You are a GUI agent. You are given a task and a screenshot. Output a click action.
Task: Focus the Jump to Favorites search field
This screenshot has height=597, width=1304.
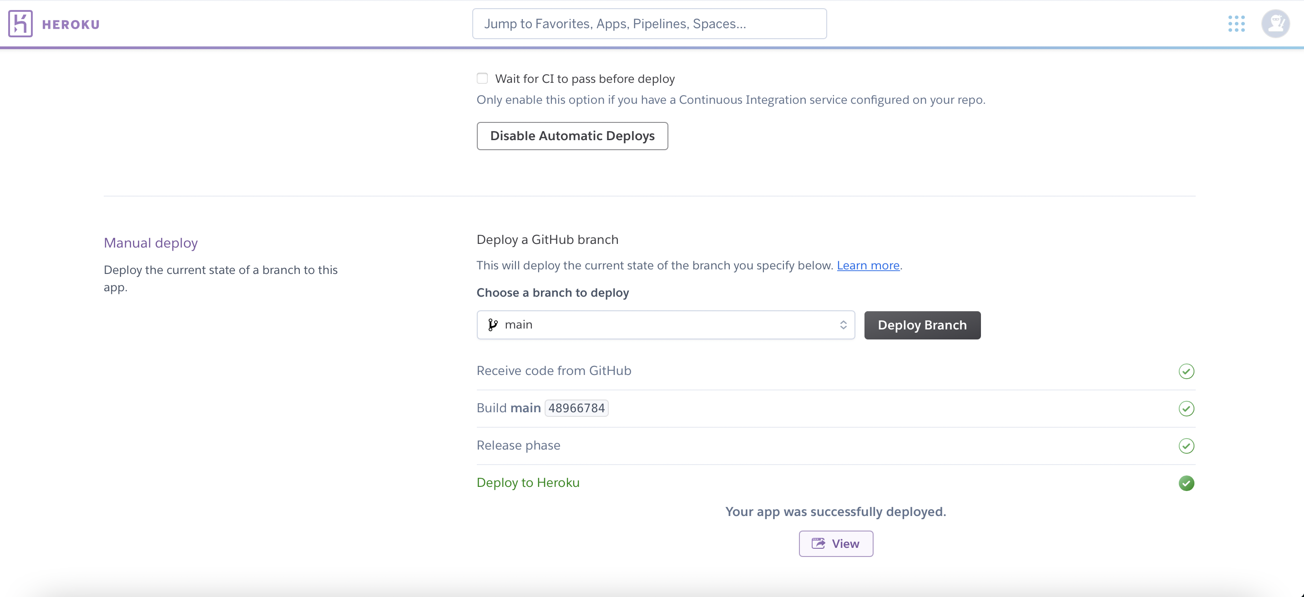649,24
